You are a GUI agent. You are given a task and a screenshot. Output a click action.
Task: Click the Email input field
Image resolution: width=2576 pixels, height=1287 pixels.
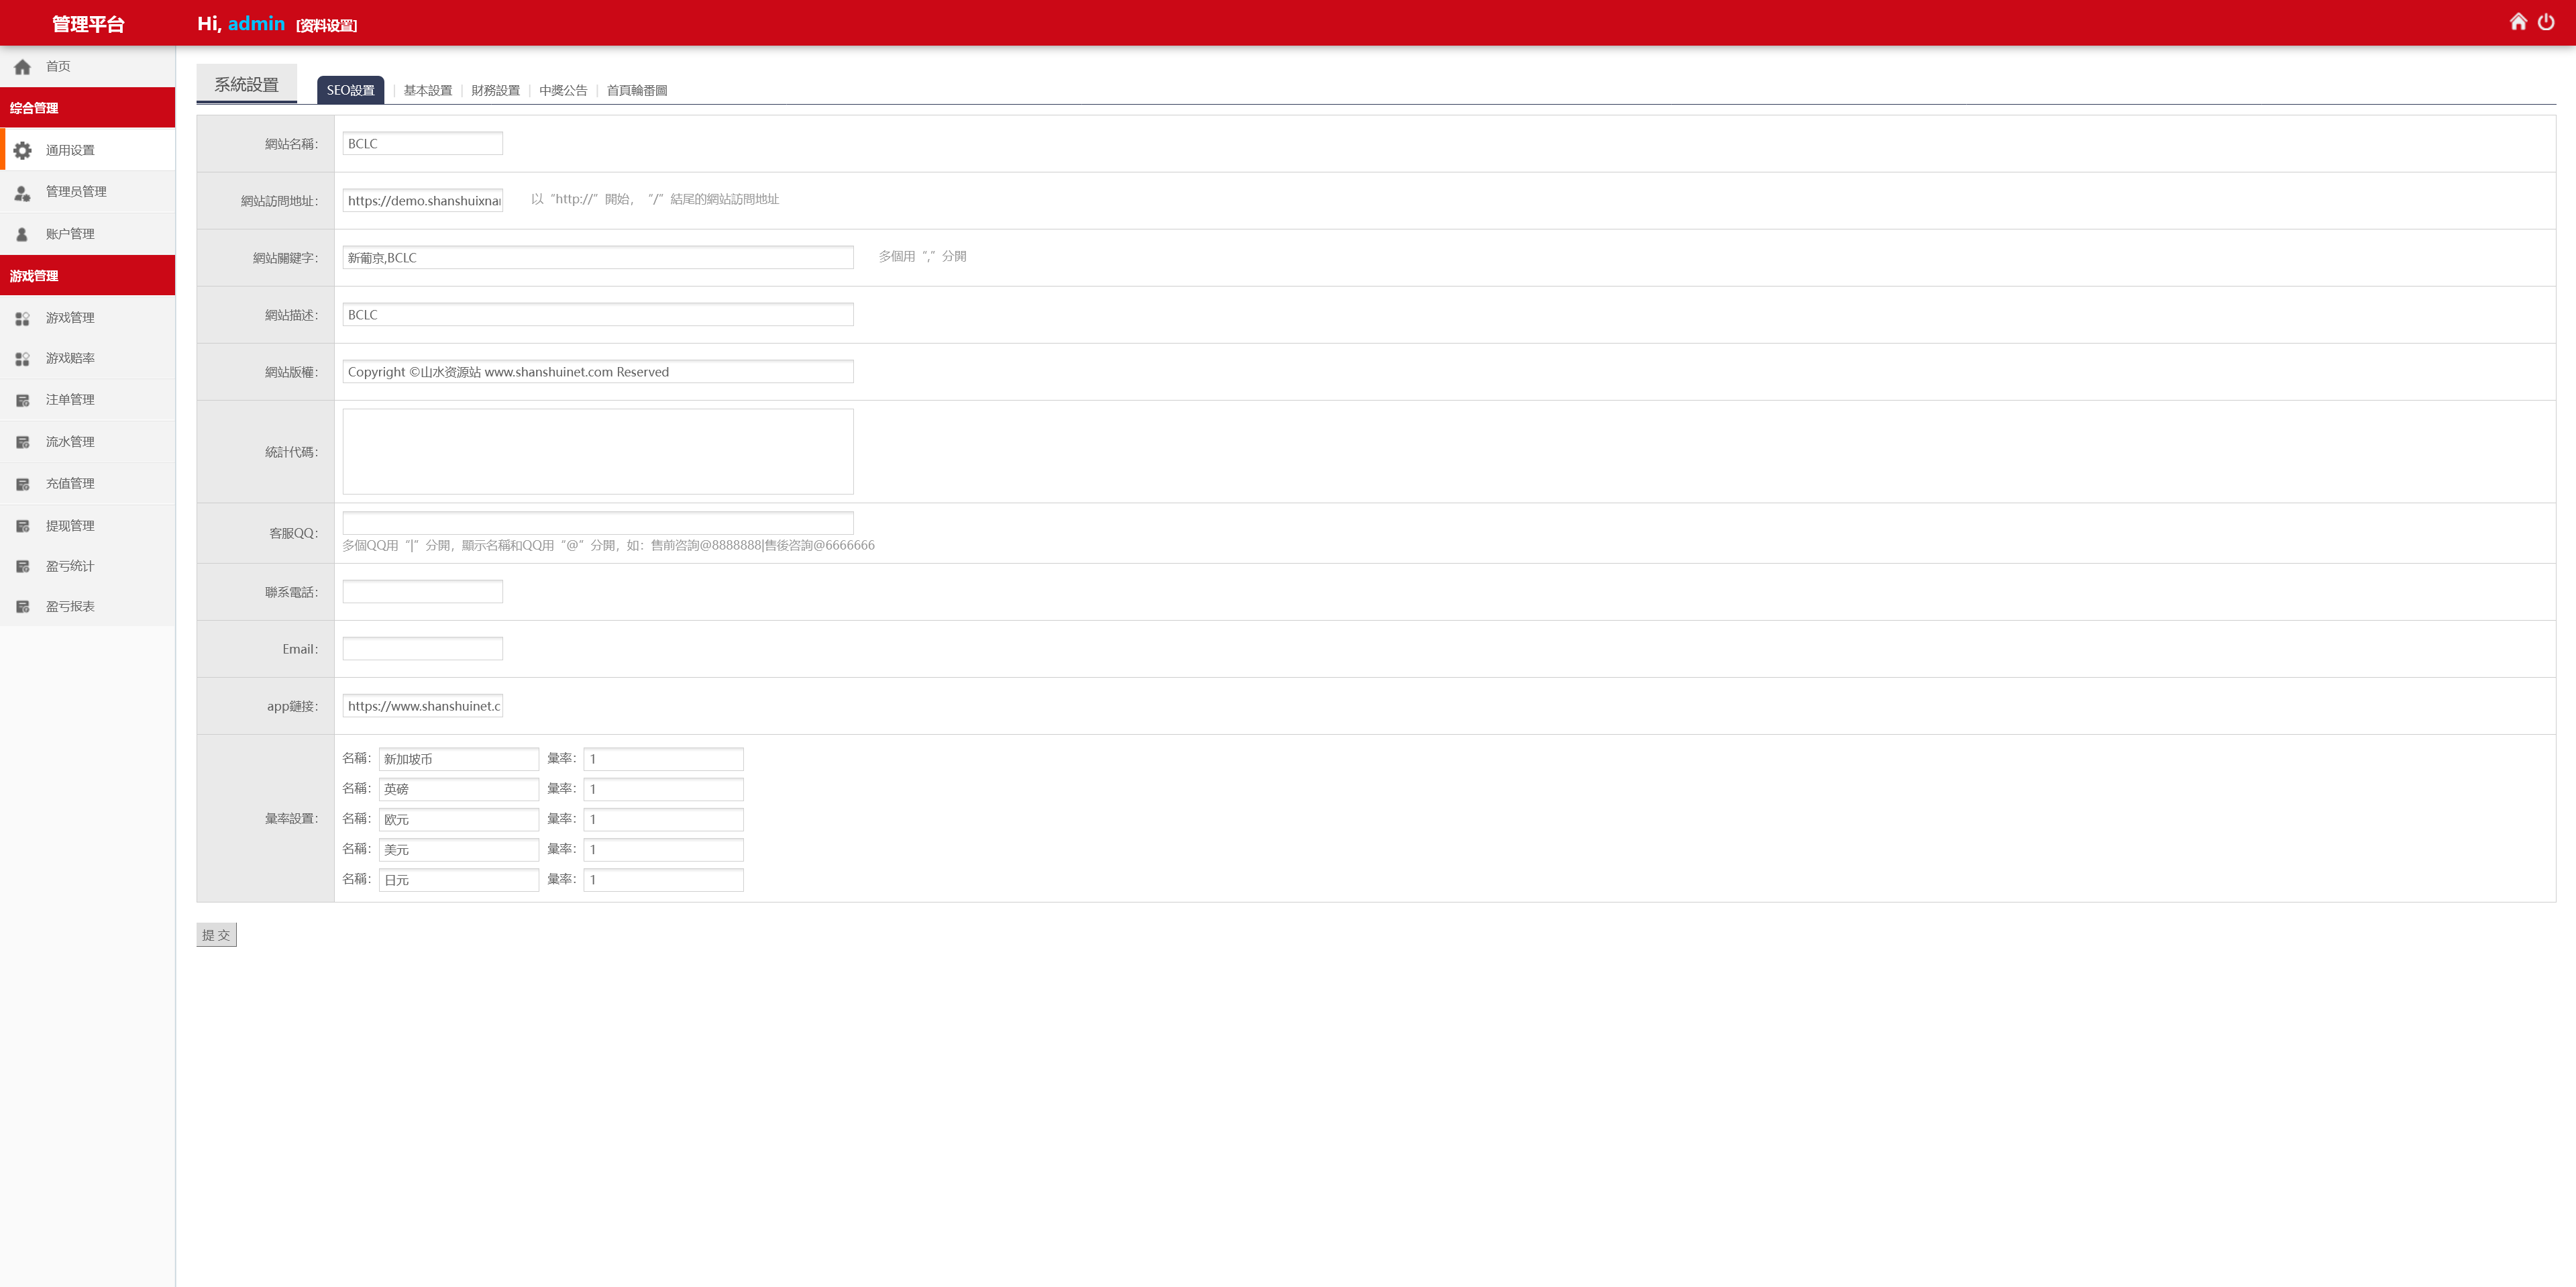click(422, 648)
